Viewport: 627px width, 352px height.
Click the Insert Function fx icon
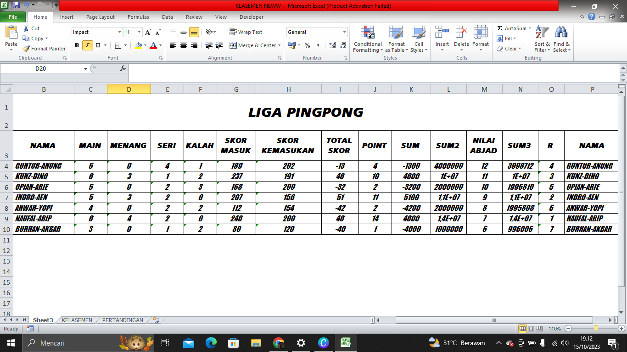tap(123, 68)
